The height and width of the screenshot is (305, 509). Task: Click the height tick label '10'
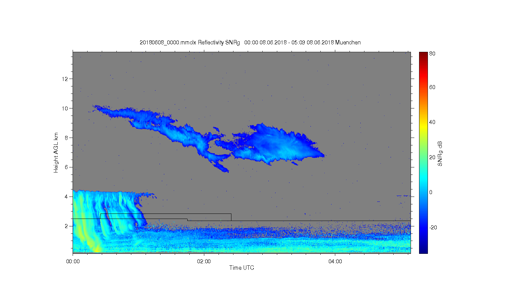(65, 108)
